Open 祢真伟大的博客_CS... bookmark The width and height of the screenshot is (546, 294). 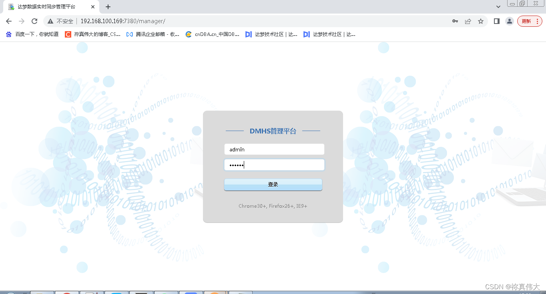click(93, 34)
